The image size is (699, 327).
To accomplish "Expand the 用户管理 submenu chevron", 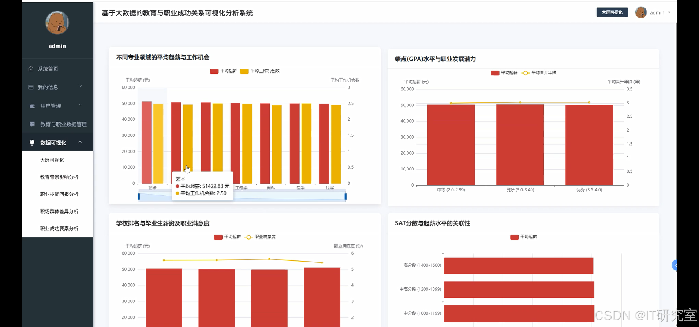I will [80, 105].
